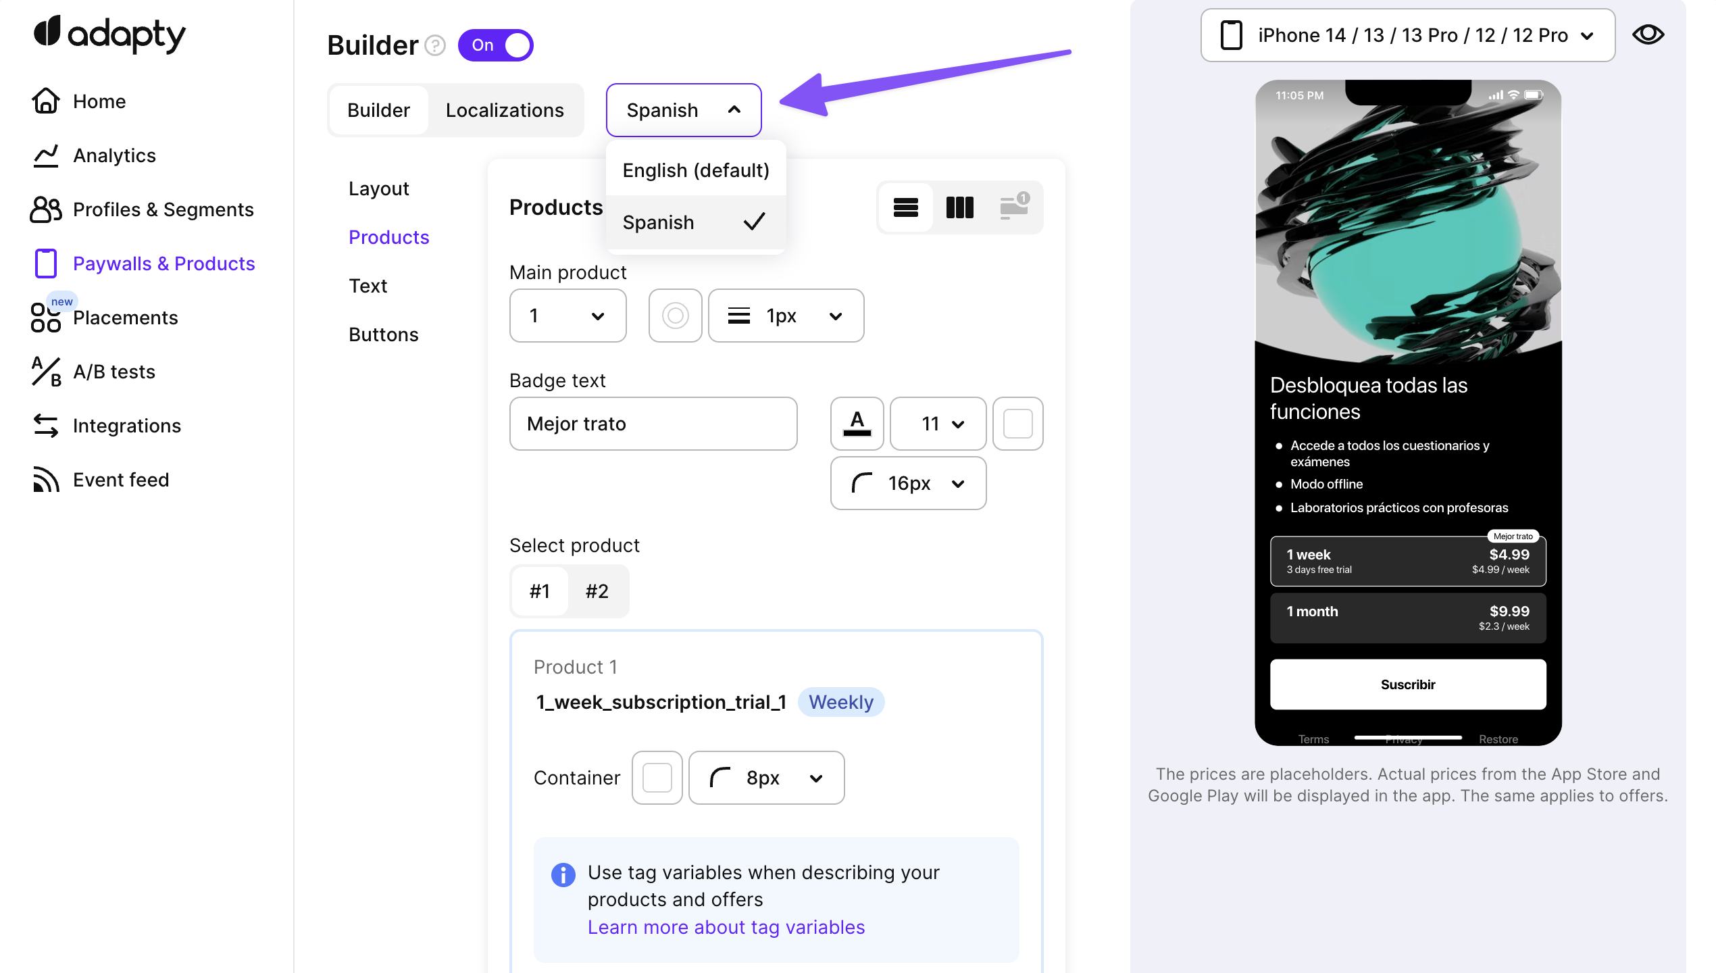1716x973 pixels.
Task: Expand the main product number dropdown
Action: pos(567,316)
